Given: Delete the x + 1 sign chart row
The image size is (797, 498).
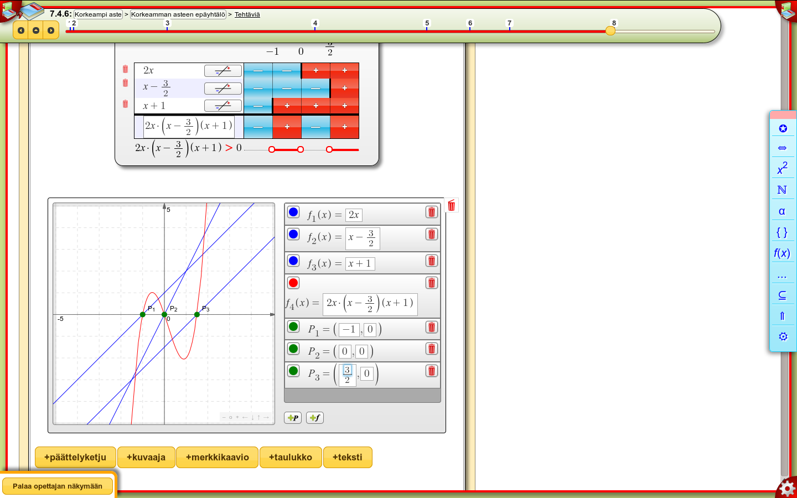Looking at the screenshot, I should (x=125, y=104).
